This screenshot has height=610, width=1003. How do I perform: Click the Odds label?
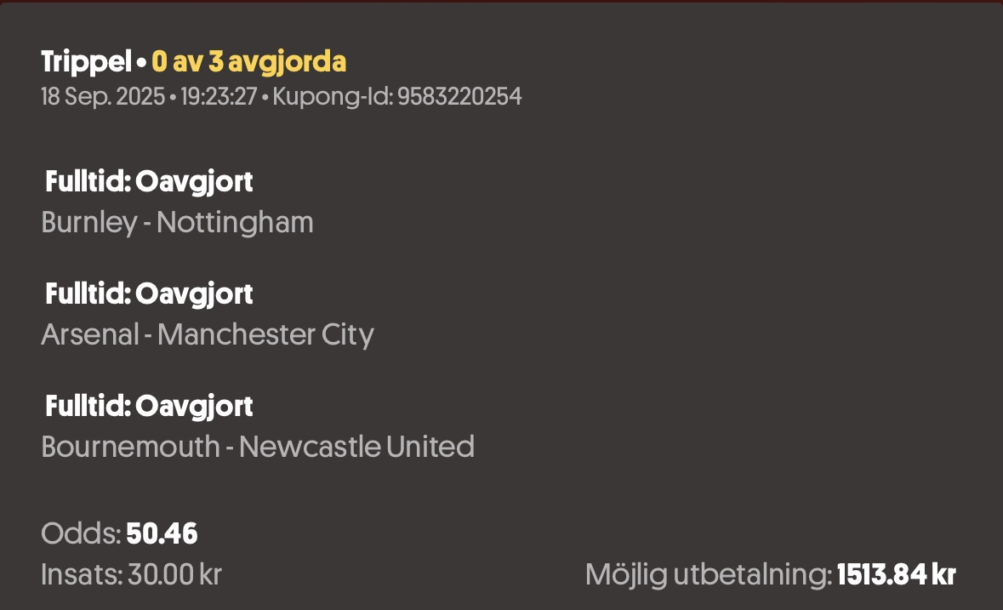click(x=81, y=534)
